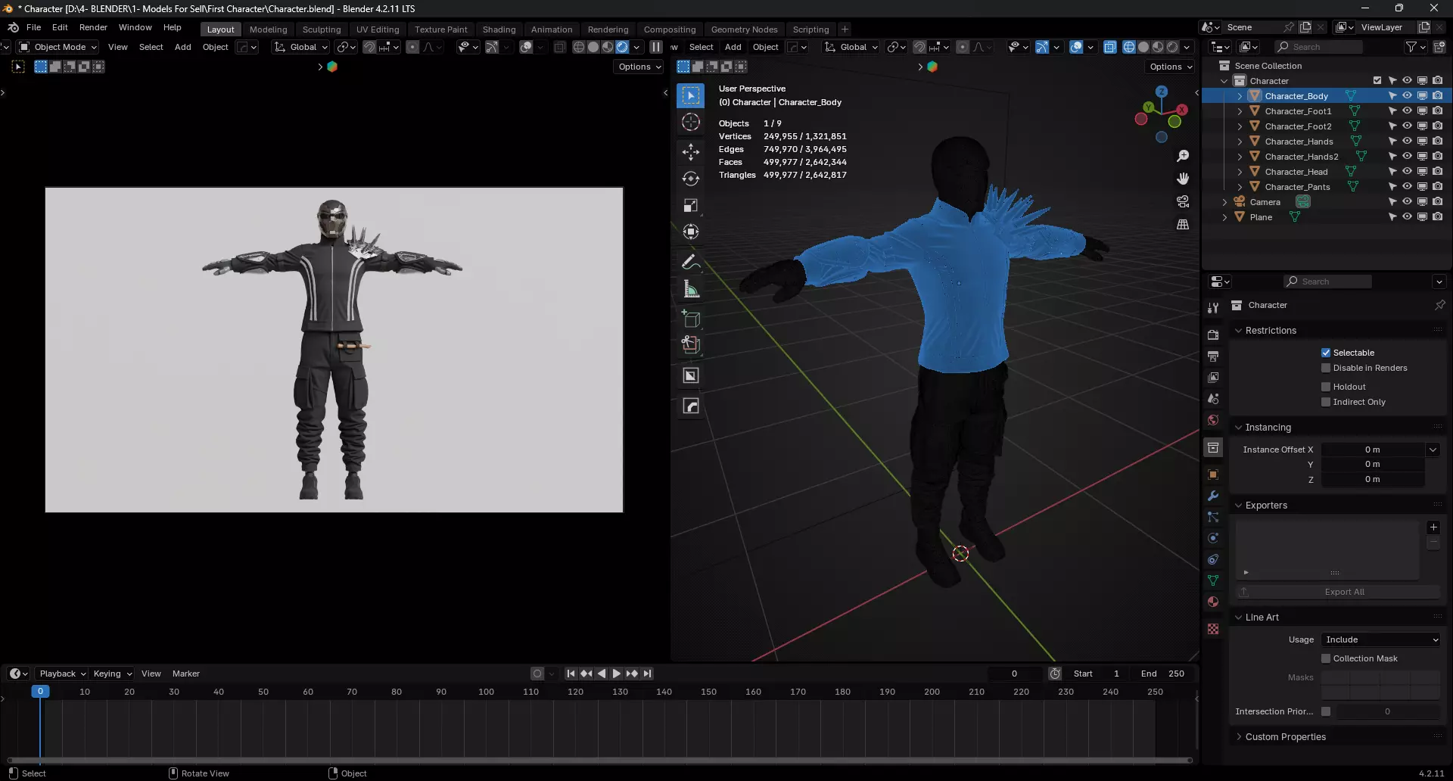Open the Object Mode dropdown
The width and height of the screenshot is (1453, 781).
coord(58,47)
